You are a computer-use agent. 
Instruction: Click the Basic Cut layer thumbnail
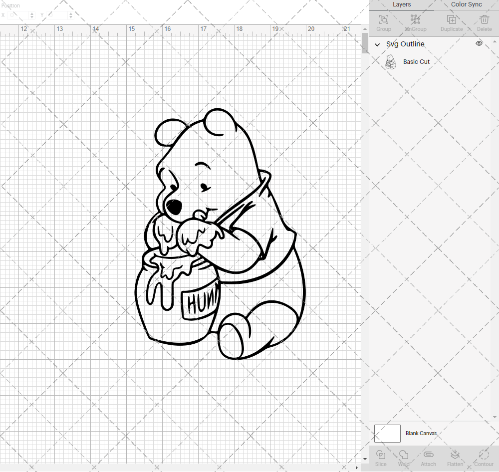pos(391,62)
